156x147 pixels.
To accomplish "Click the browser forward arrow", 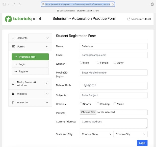I will pyautogui.click(x=20, y=4).
